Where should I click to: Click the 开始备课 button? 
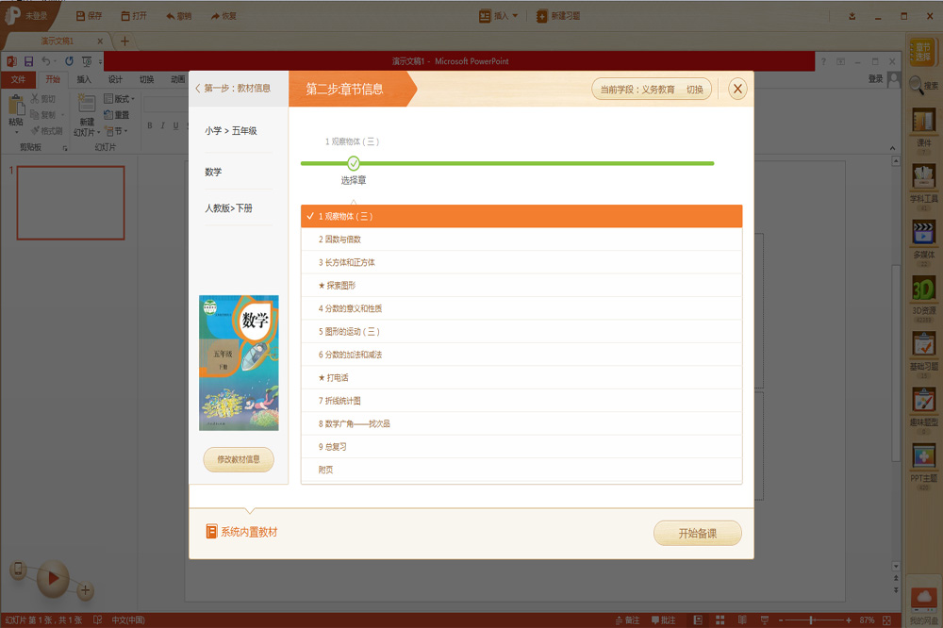tap(698, 534)
